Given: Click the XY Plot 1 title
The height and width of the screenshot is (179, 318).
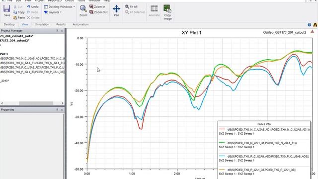Looking at the screenshot, I should coord(191,33).
